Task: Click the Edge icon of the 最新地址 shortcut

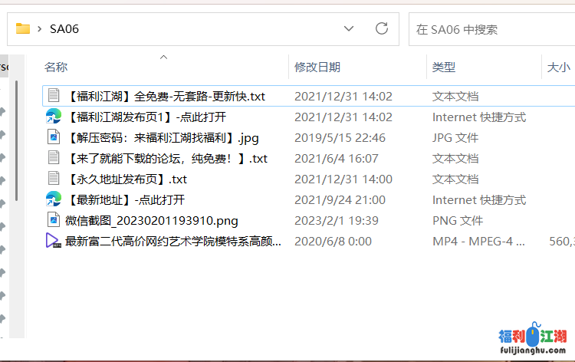Action: [x=54, y=199]
